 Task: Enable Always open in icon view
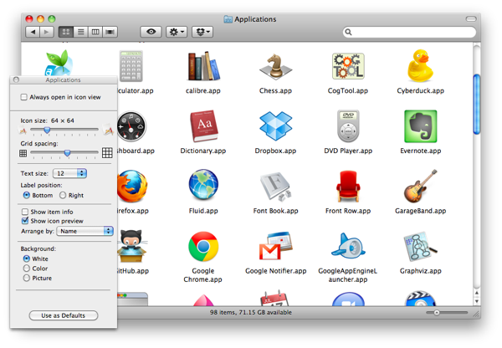pyautogui.click(x=23, y=97)
